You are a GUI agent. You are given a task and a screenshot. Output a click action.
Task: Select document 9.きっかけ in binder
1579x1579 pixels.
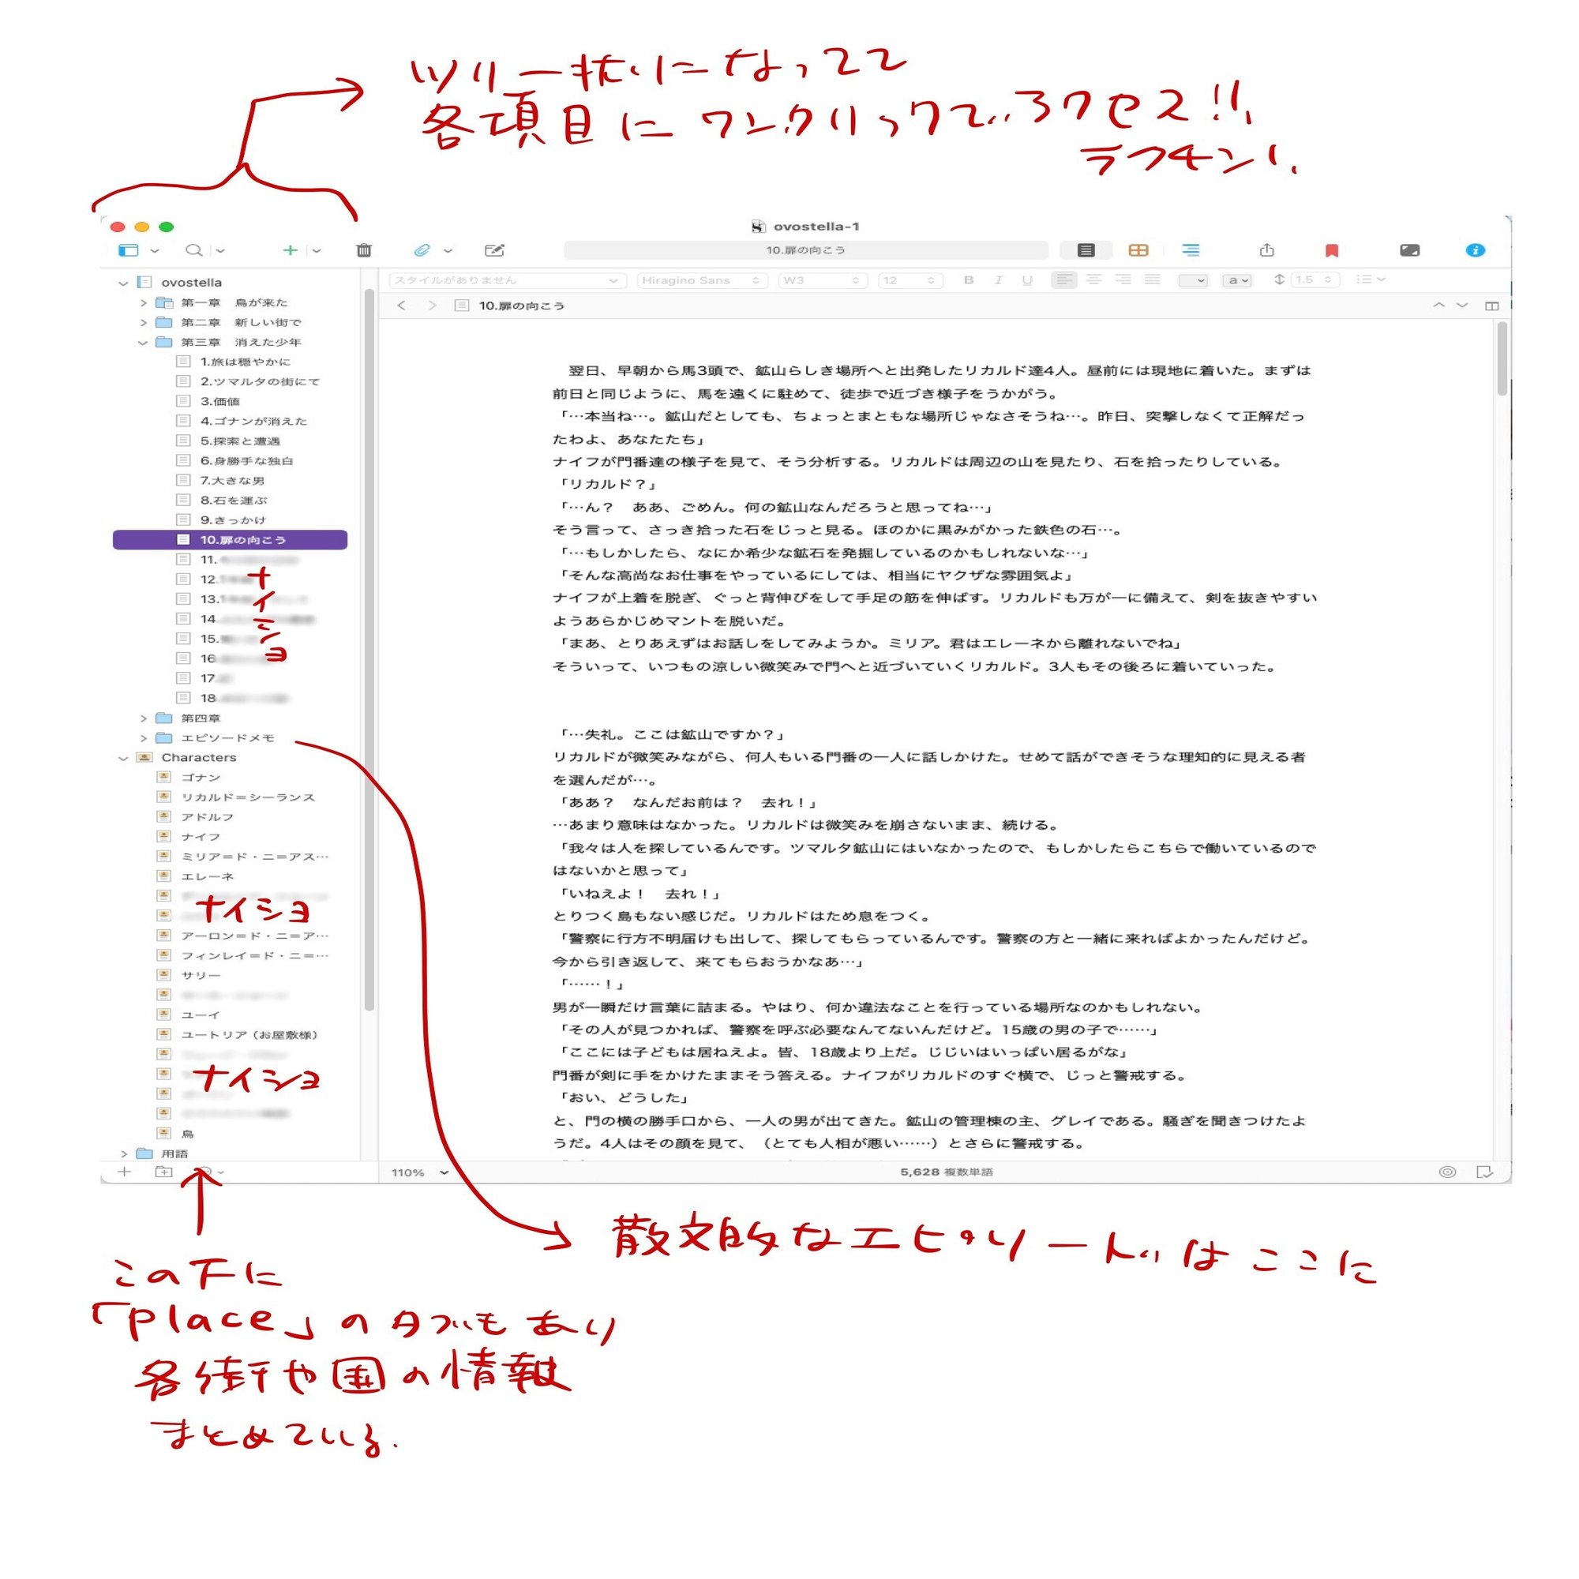(233, 519)
